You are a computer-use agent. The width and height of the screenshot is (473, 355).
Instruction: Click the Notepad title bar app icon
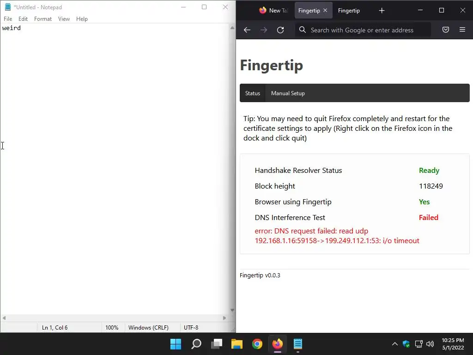8,7
